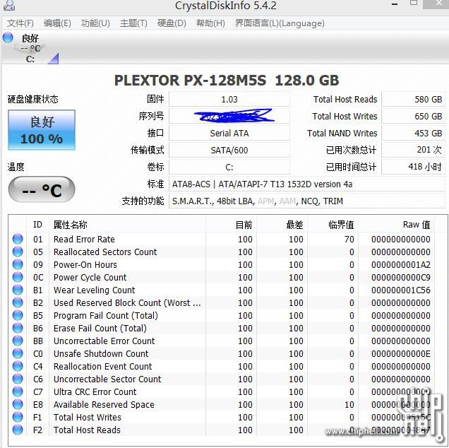The height and width of the screenshot is (448, 449).
Task: Open the 主题(T) menu
Action: [133, 23]
